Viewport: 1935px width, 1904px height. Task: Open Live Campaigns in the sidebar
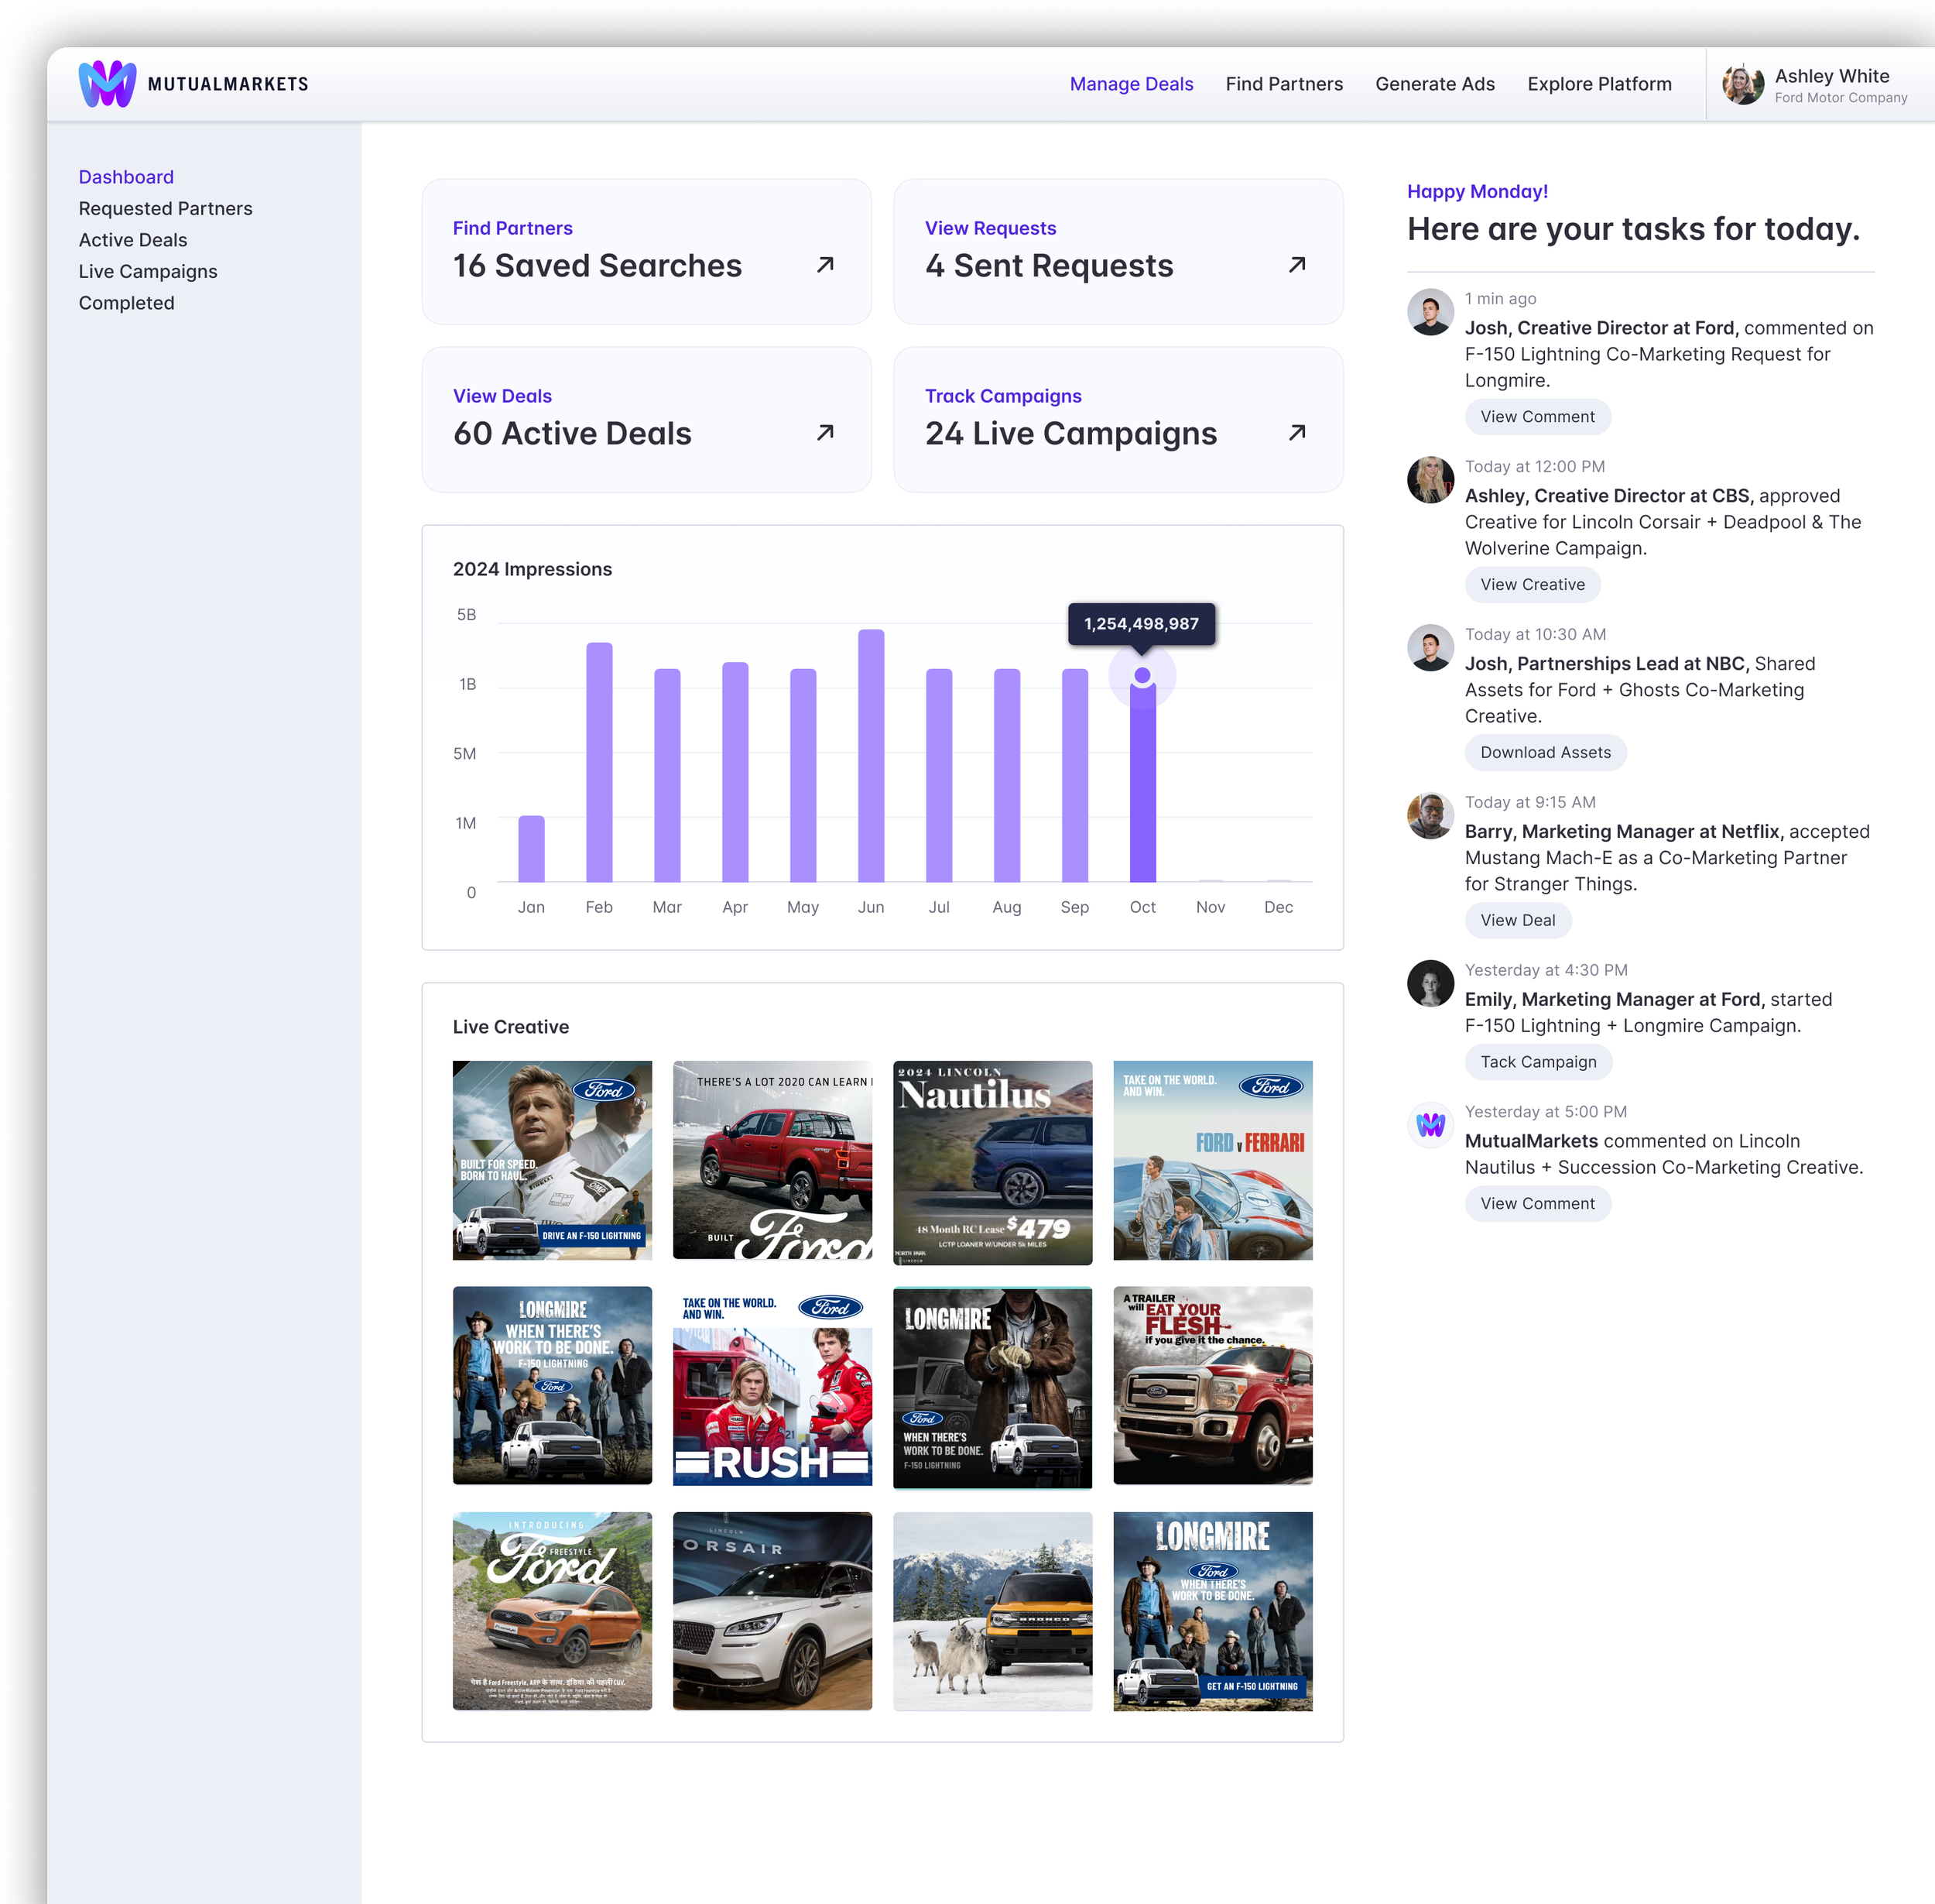click(148, 271)
